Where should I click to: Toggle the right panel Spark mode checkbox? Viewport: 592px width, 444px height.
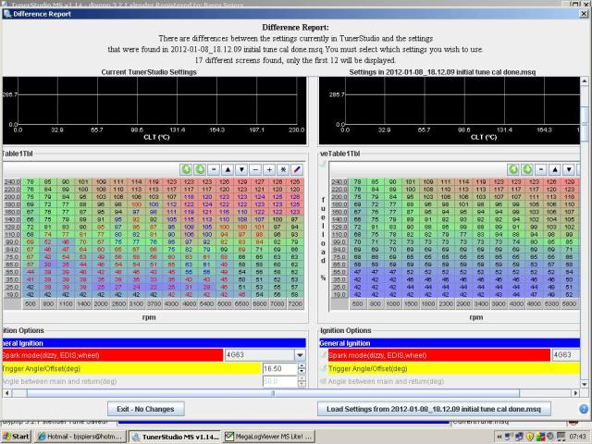tap(323, 354)
